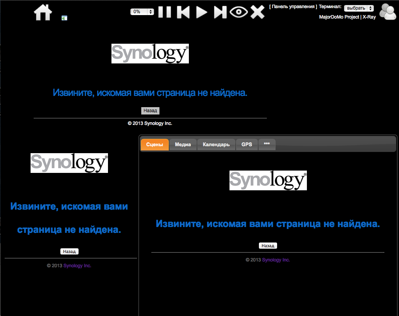This screenshot has height=316, width=399.
Task: Skip to the next track
Action: pyautogui.click(x=220, y=12)
